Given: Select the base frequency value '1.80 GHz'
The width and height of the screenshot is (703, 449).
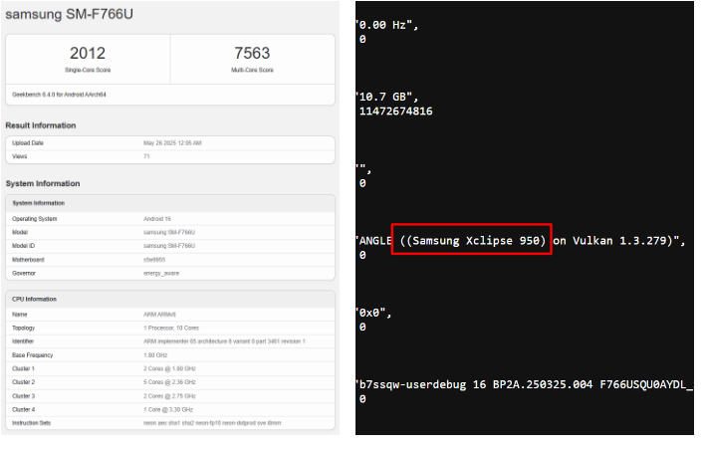Looking at the screenshot, I should pyautogui.click(x=155, y=355).
